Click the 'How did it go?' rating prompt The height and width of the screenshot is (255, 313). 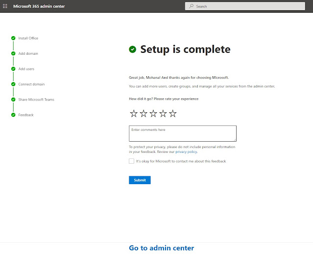coord(164,99)
